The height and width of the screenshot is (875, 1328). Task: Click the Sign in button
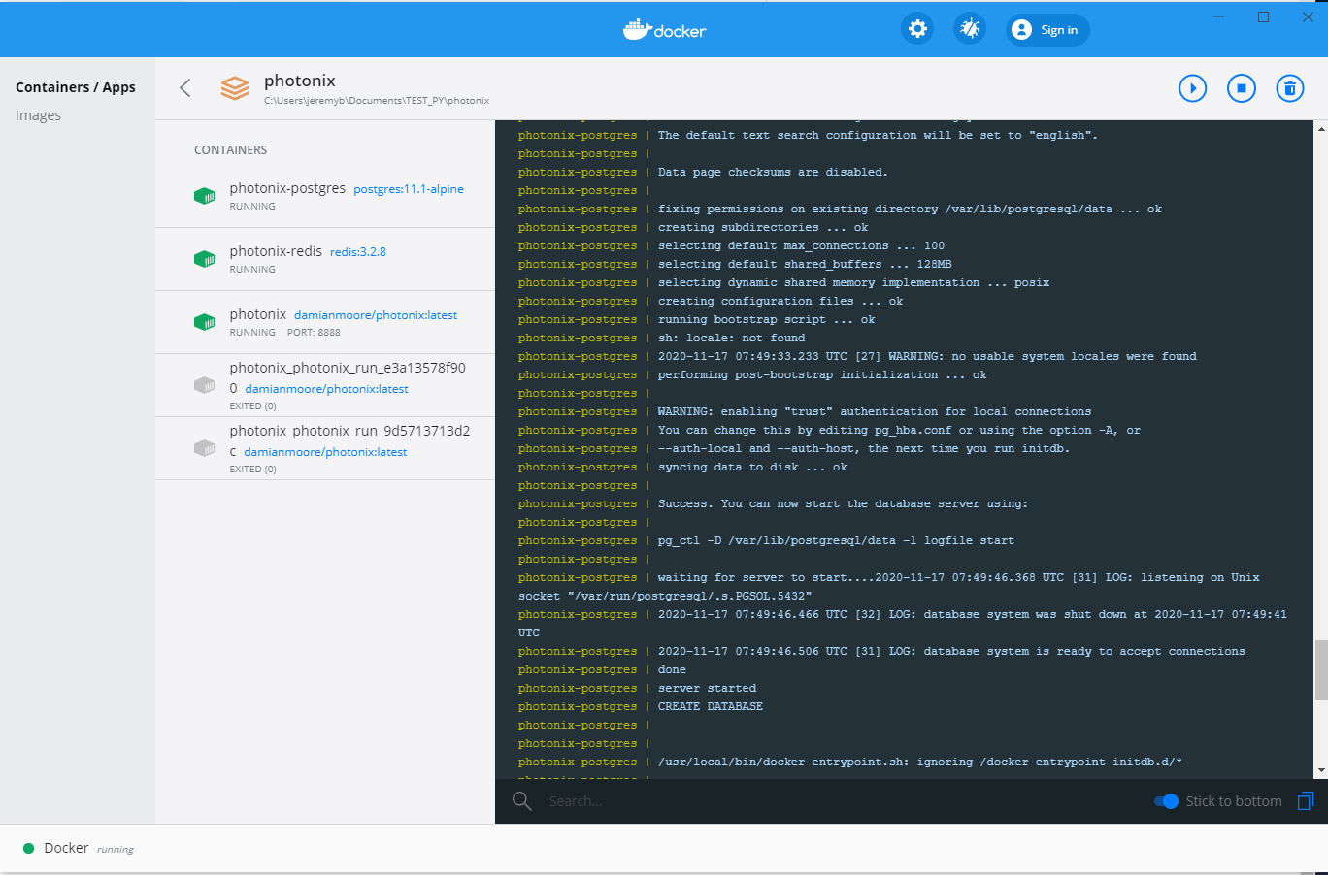coord(1047,29)
